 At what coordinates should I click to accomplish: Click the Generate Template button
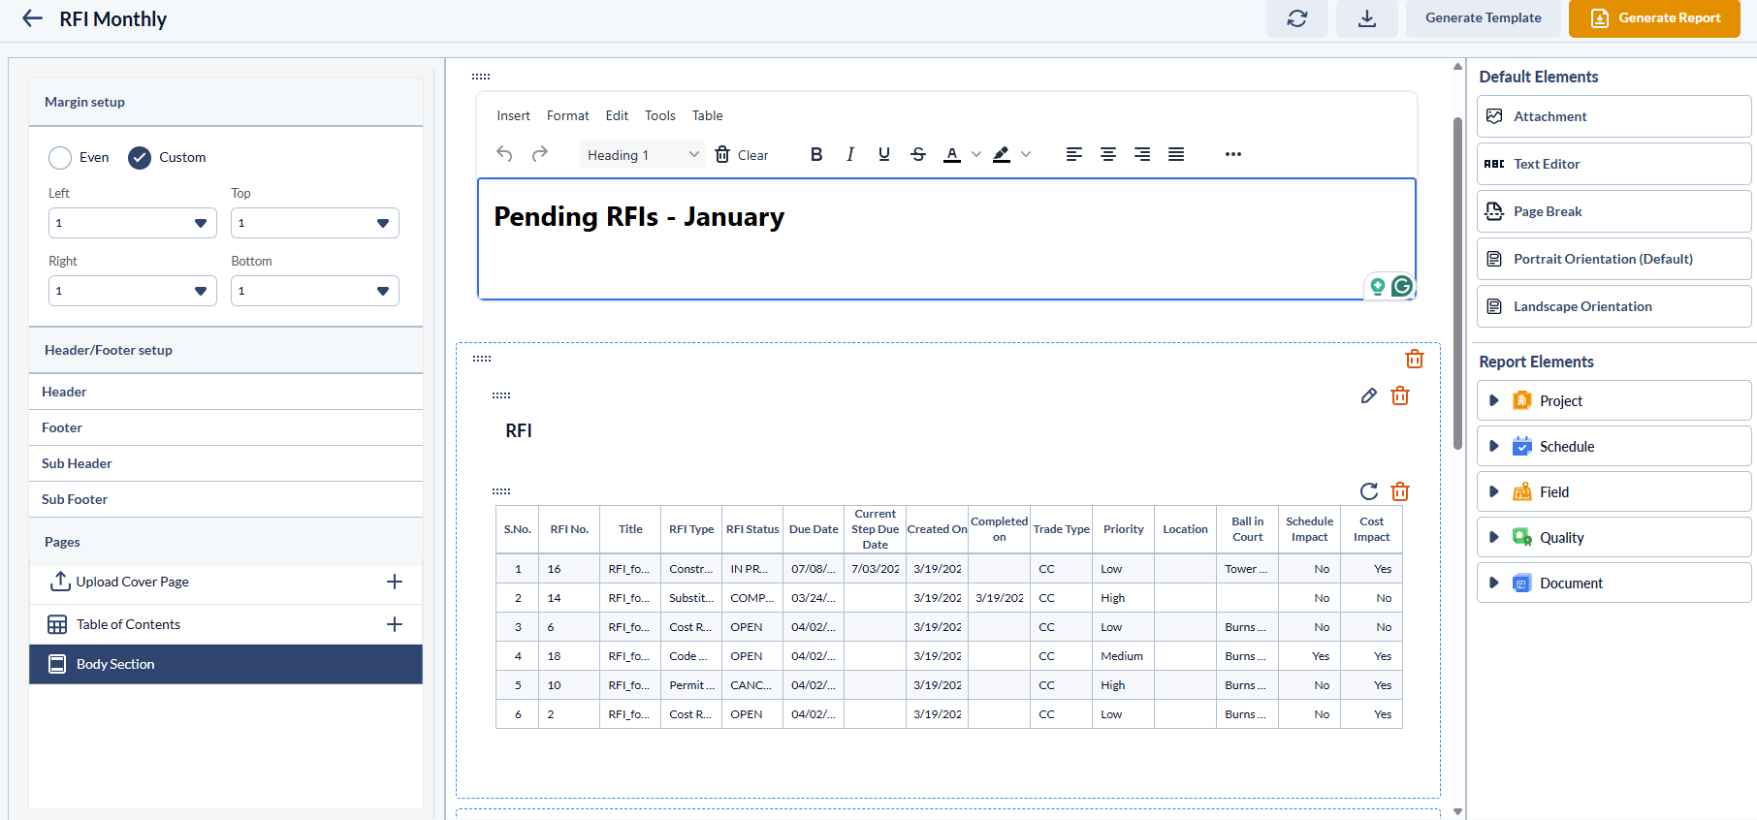(x=1484, y=18)
